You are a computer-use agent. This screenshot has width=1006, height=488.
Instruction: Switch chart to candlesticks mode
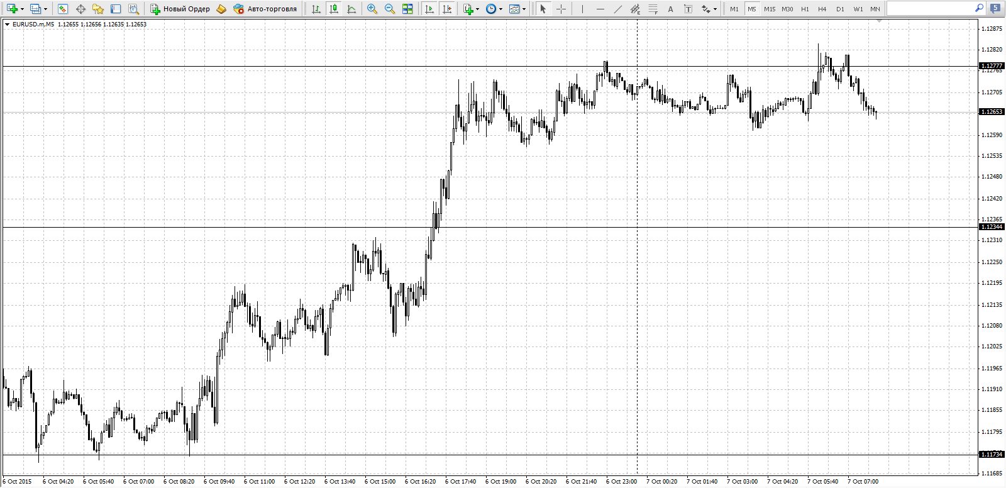pyautogui.click(x=334, y=9)
